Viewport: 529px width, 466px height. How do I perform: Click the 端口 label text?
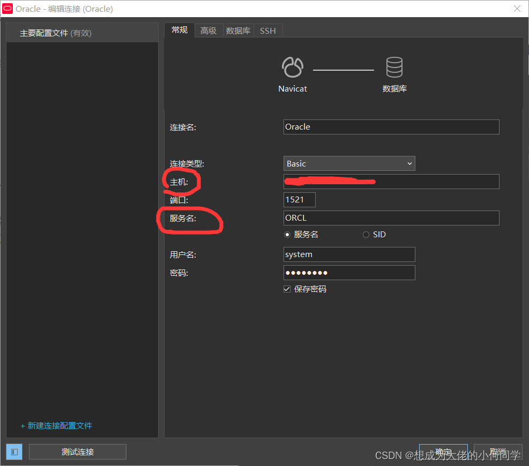coord(179,200)
